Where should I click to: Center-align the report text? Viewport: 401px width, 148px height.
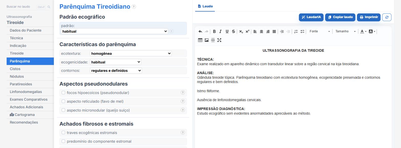261,31
